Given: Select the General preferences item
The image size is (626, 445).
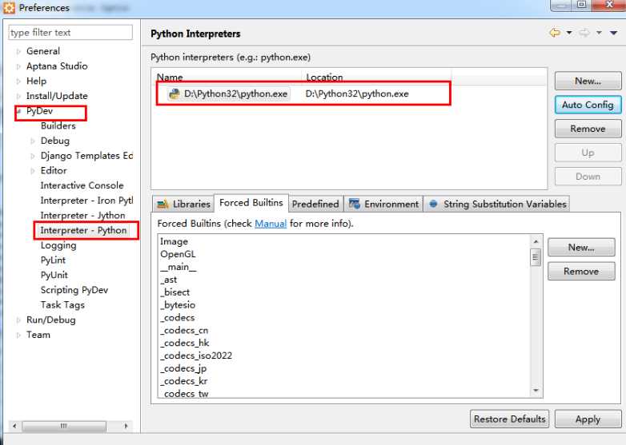Looking at the screenshot, I should 43,51.
